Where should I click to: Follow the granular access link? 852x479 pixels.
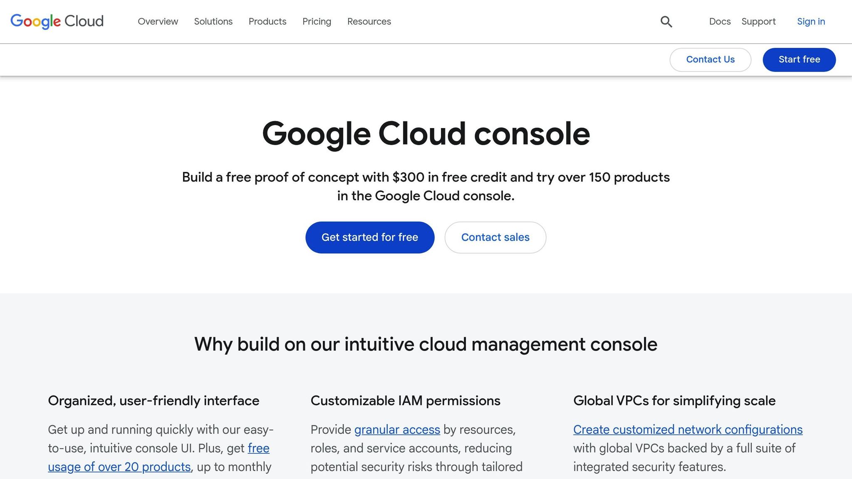pos(397,430)
